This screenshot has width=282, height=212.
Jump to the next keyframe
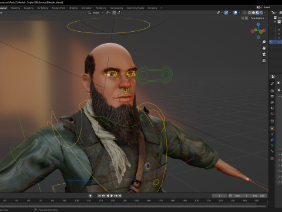(x=116, y=196)
